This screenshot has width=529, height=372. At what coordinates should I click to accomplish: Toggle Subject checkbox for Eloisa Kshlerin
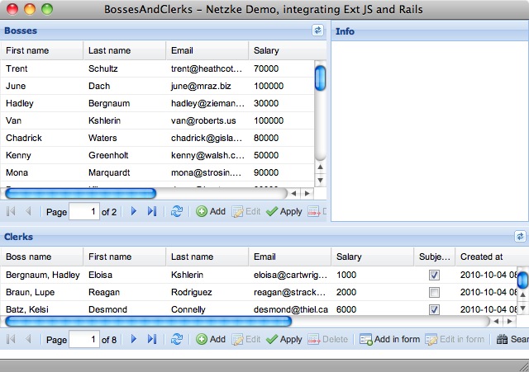point(435,275)
